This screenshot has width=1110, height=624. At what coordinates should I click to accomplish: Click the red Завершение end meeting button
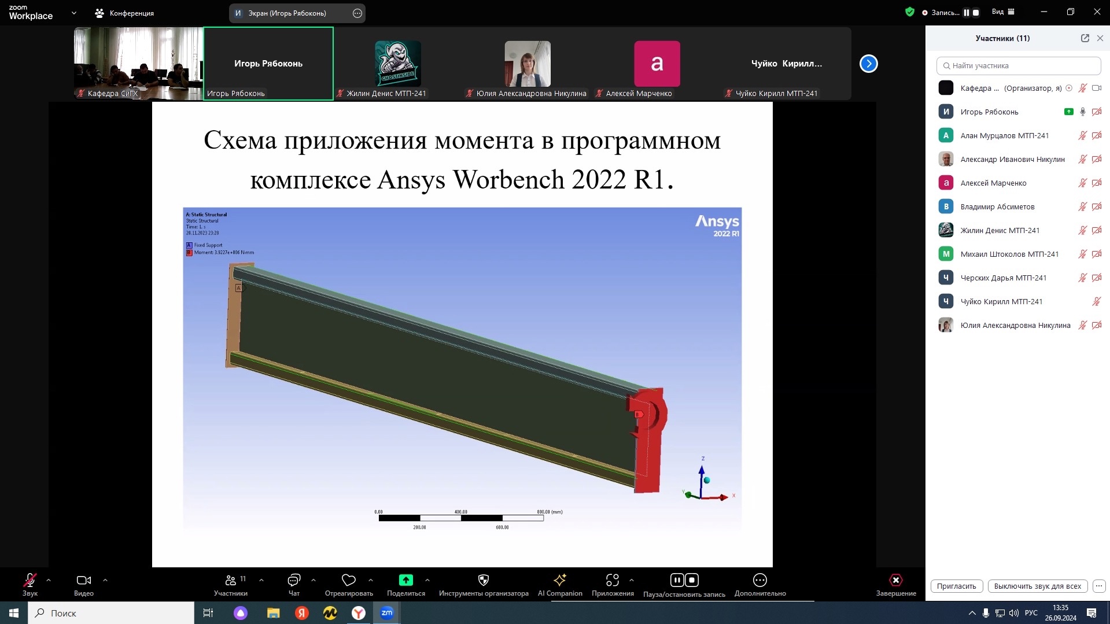click(x=896, y=585)
